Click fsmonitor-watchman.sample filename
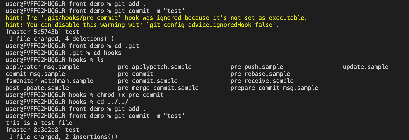This screenshot has width=409, height=140. coord(49,81)
